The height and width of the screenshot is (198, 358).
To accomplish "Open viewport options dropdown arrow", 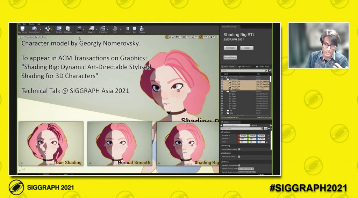I will 19,37.
